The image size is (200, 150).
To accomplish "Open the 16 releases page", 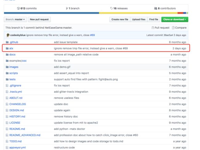I will coord(119,8).
